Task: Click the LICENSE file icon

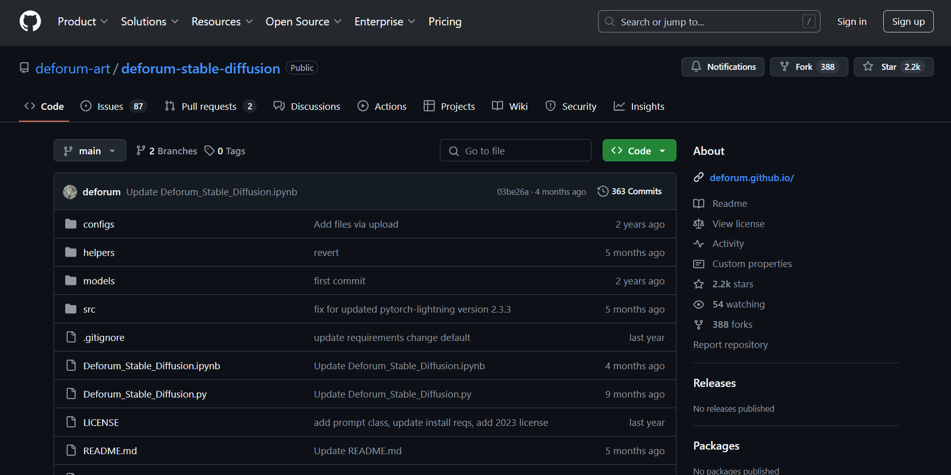Action: (71, 423)
